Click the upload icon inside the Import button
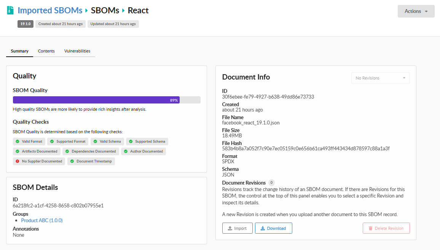Image resolution: width=440 pixels, height=250 pixels. [230, 228]
